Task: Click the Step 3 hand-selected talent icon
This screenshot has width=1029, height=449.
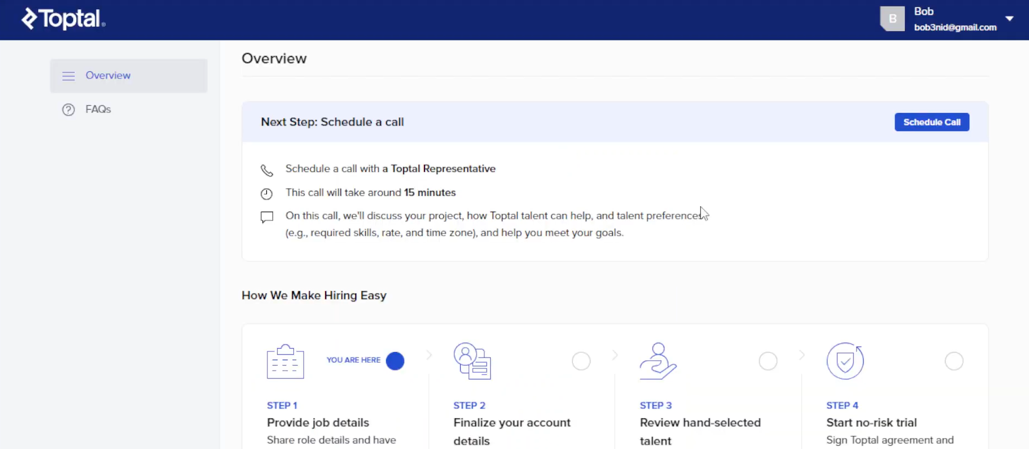Action: point(658,361)
